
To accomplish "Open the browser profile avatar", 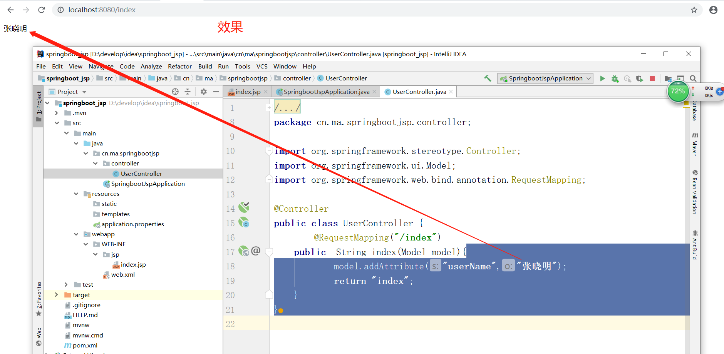I will 713,10.
